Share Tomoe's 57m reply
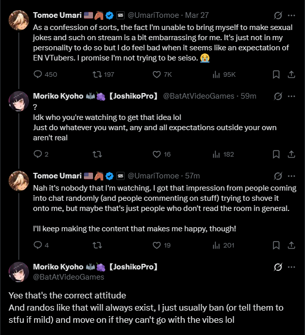Viewport: 305px width, 335px height. pos(291,245)
